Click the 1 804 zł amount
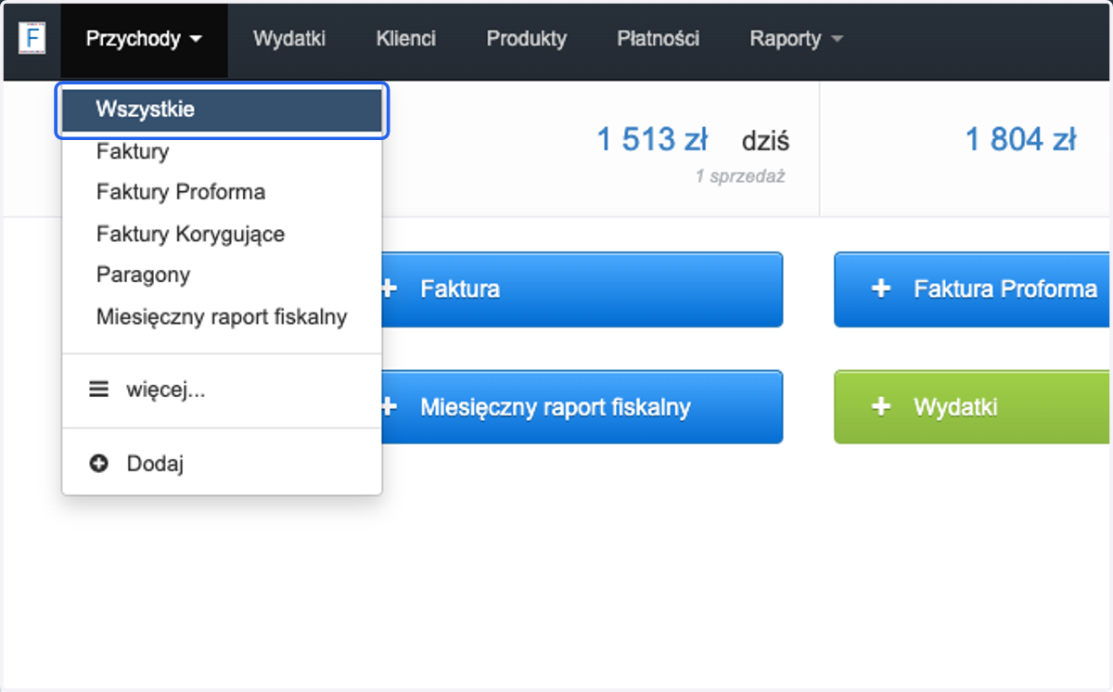 pos(1020,140)
